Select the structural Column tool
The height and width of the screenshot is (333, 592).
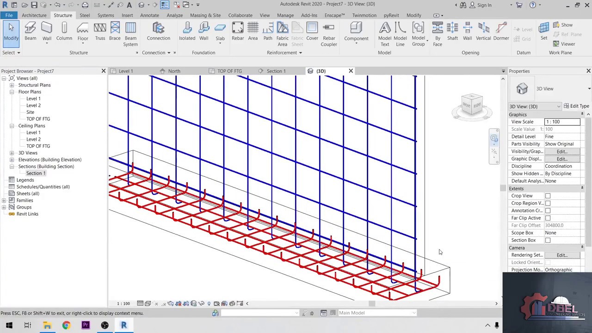tap(64, 32)
